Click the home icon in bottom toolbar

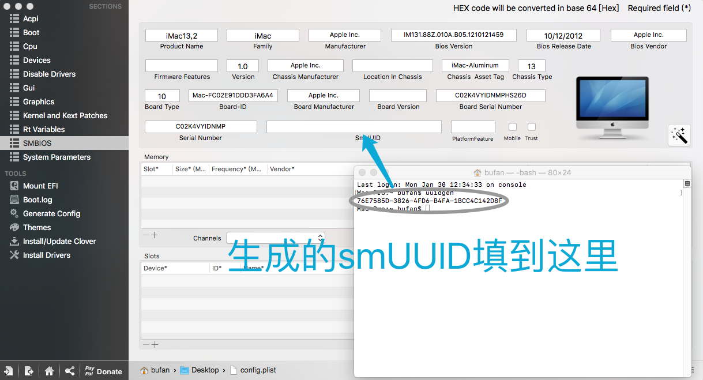click(49, 371)
